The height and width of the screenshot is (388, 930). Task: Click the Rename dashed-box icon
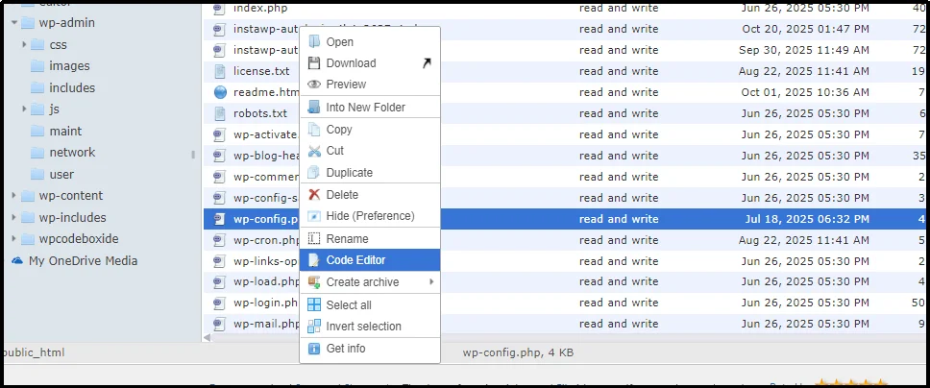coord(314,238)
